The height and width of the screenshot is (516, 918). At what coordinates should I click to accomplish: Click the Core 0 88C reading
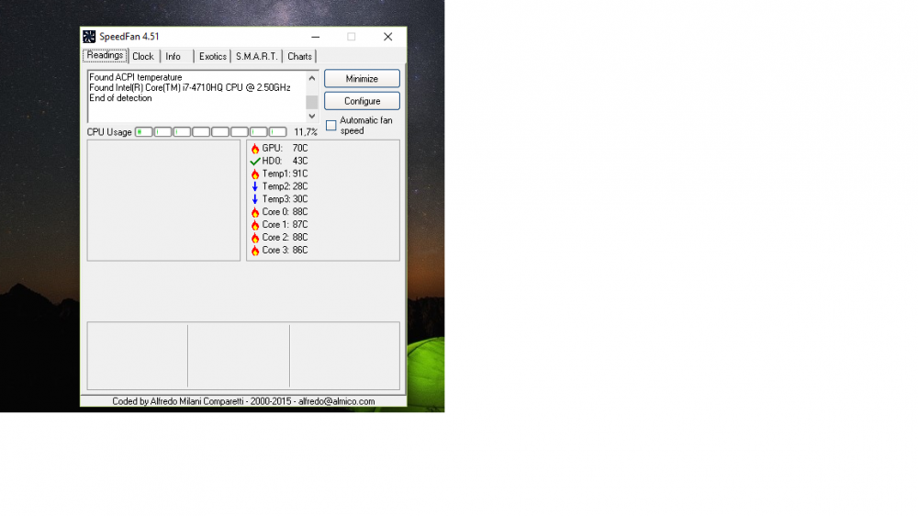tap(285, 212)
